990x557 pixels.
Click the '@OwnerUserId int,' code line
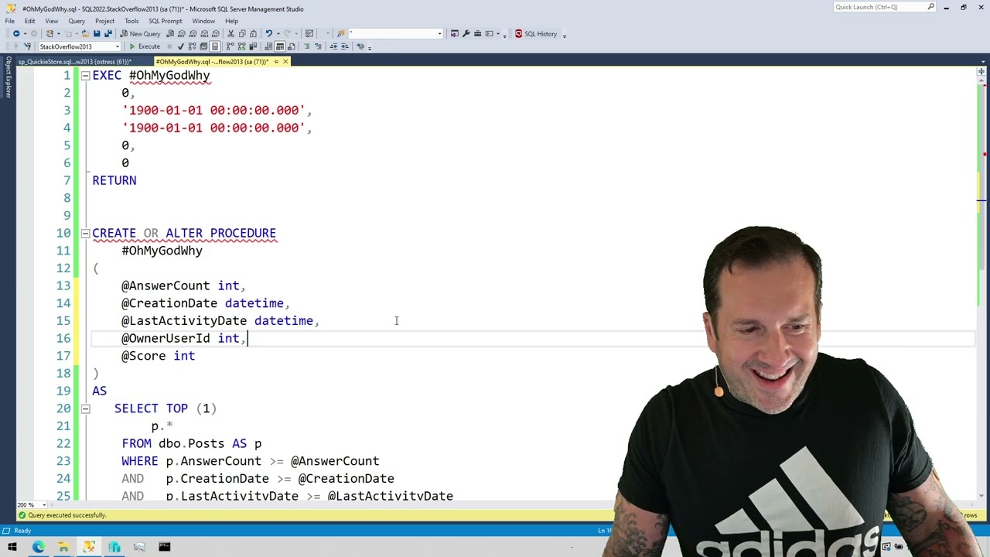pyautogui.click(x=183, y=338)
